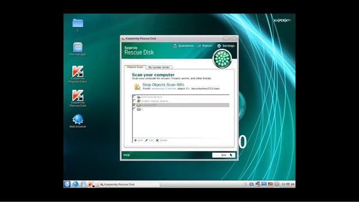Open Quarantine in the Rescue Disk header
This screenshot has height=202, width=359.
183,46
